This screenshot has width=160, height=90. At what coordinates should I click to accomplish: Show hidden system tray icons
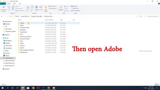coord(142,88)
